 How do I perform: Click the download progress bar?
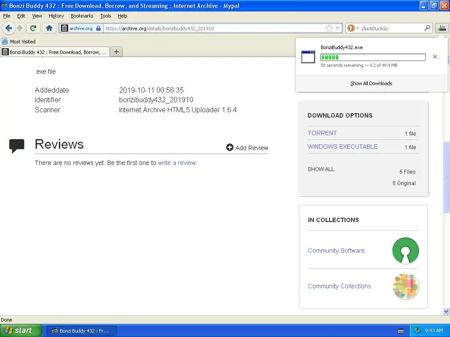[x=373, y=57]
